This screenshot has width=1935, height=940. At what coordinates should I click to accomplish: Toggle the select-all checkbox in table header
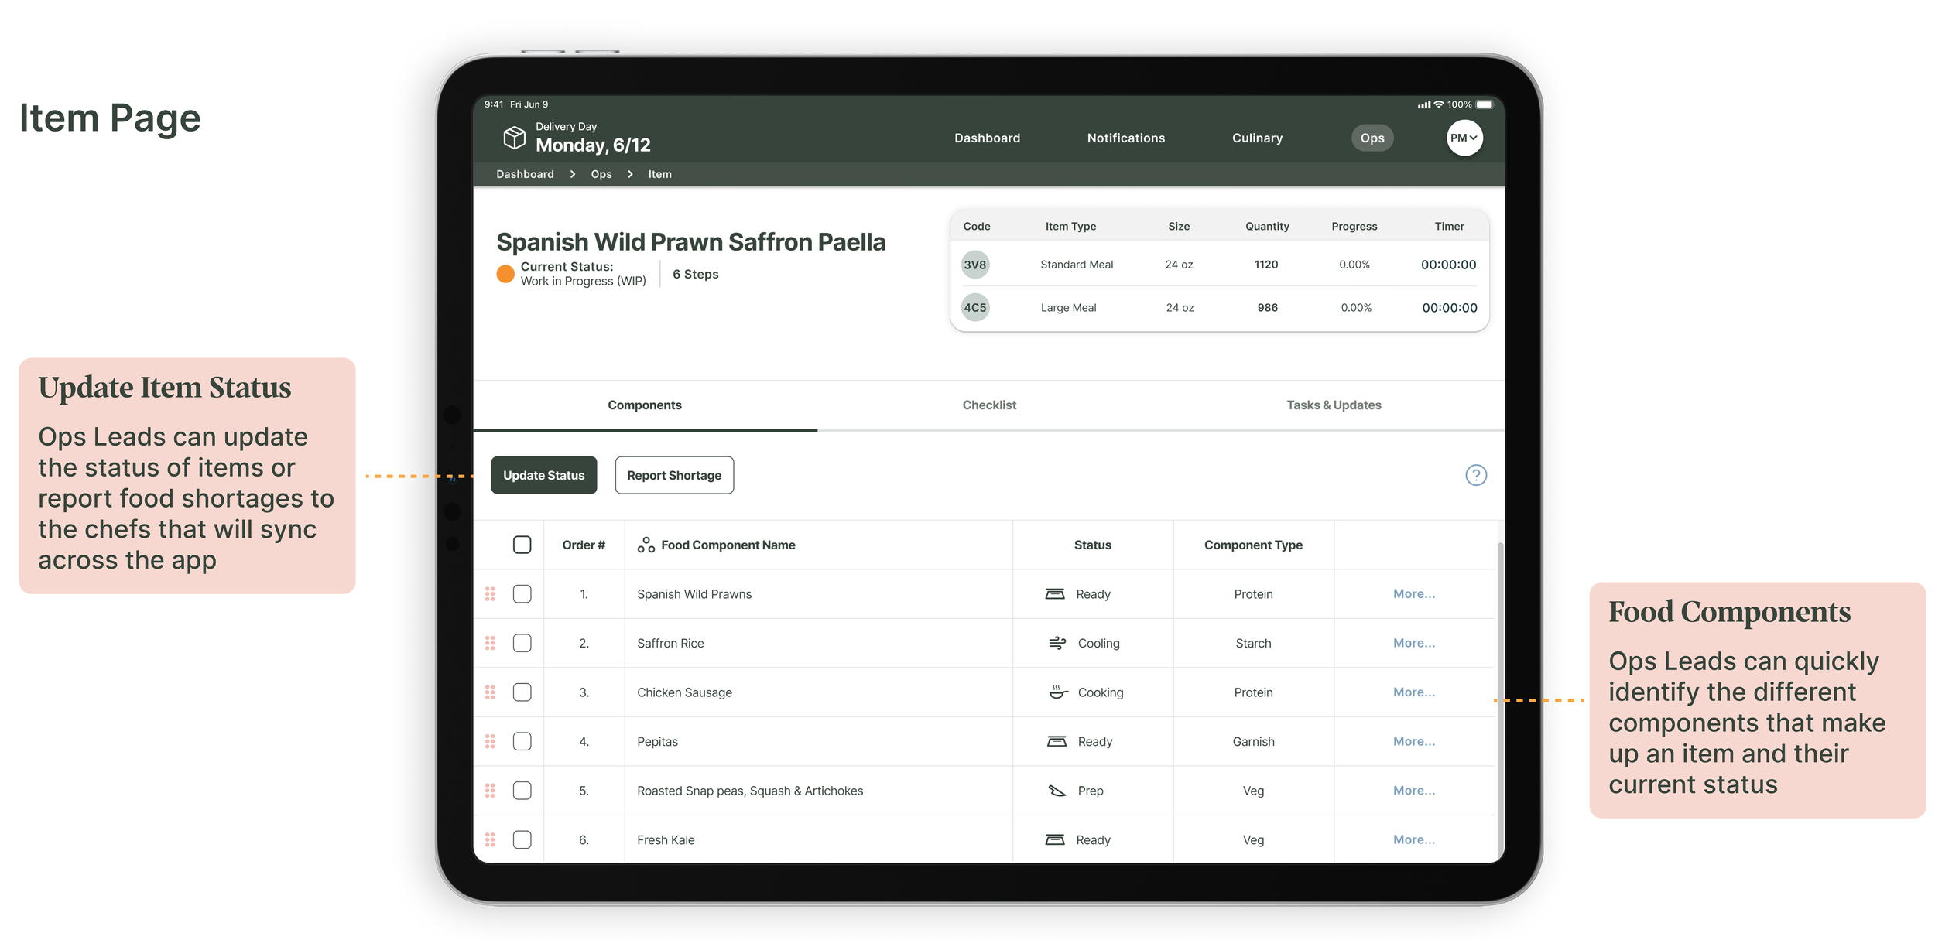(x=522, y=545)
